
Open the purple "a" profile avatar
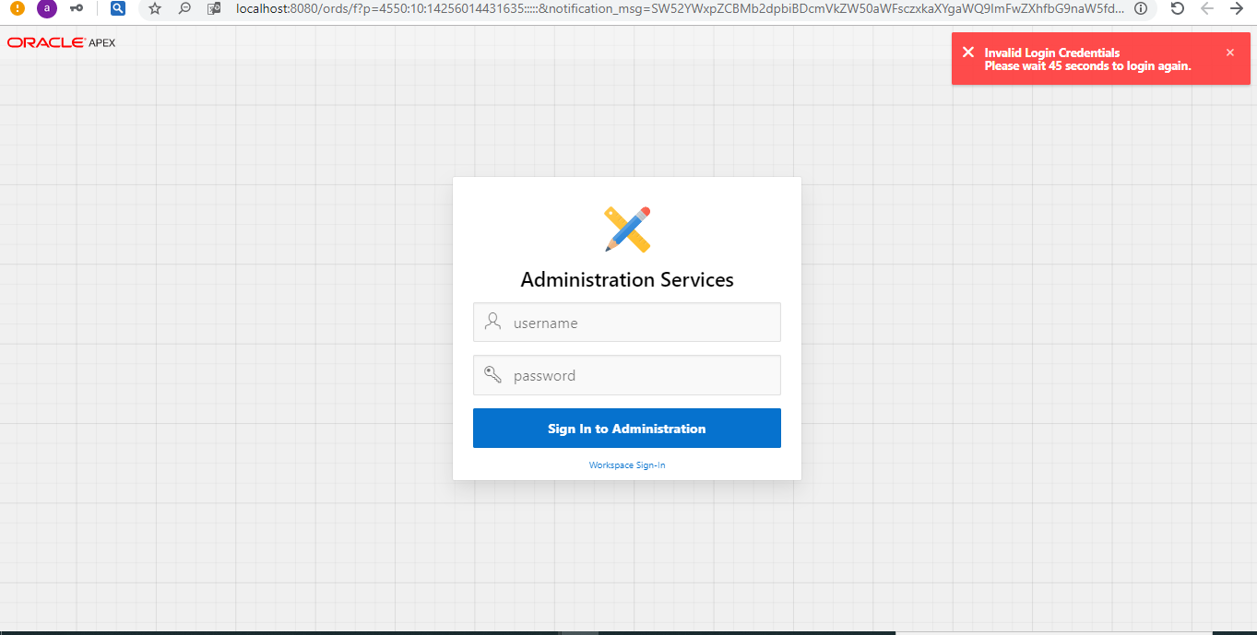(x=46, y=8)
